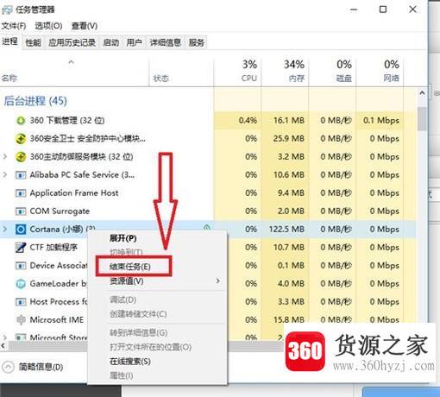Expand the 360主动防御服务模块 process group
440x397 pixels.
pos(5,157)
